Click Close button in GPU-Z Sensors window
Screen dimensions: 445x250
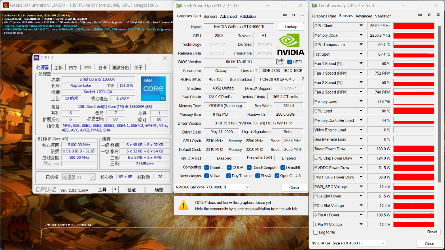(429, 243)
